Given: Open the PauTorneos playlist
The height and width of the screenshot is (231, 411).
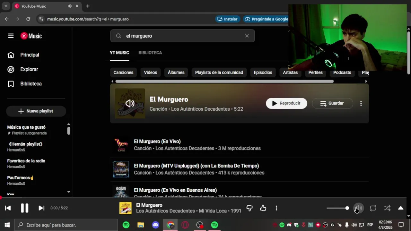Looking at the screenshot, I should pos(21,177).
